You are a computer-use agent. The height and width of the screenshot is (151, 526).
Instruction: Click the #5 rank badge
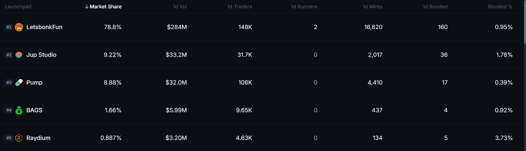[x=9, y=138]
